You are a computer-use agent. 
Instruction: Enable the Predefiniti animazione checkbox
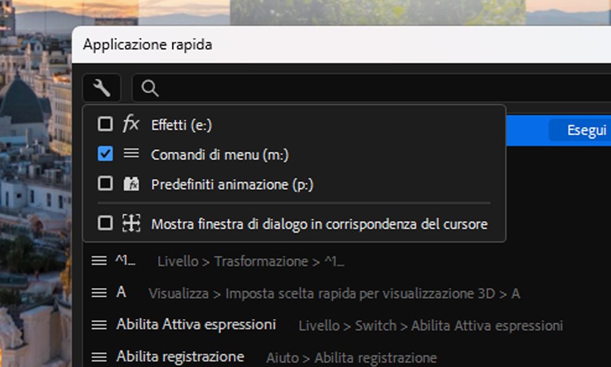(x=105, y=184)
